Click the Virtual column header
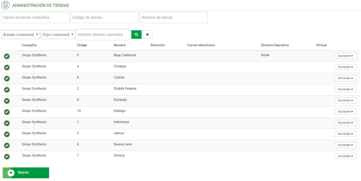The height and width of the screenshot is (181, 361). pyautogui.click(x=321, y=45)
